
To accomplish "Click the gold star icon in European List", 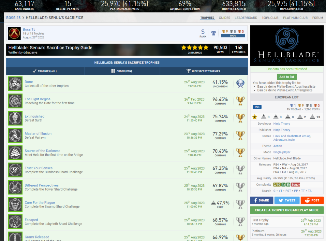I will [255, 117].
